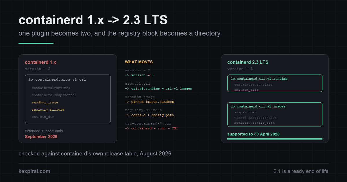Image resolution: width=347 pixels, height=182 pixels.
Task: Select 'io.containerd.cri.v1.runtime' plugin name
Action: pos(259,79)
